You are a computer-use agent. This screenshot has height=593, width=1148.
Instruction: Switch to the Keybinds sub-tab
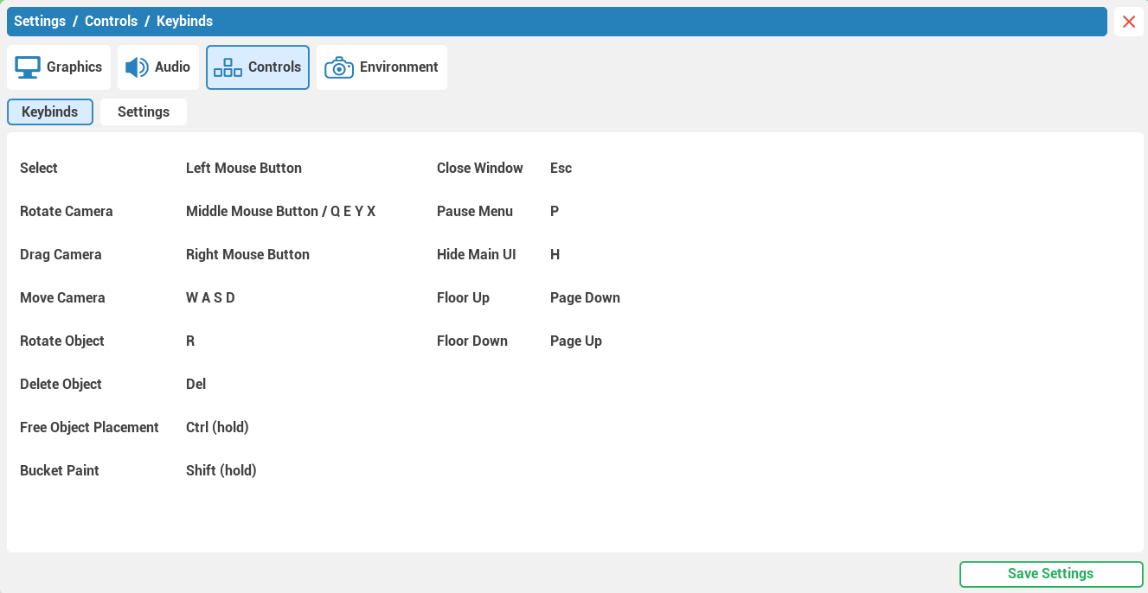50,112
